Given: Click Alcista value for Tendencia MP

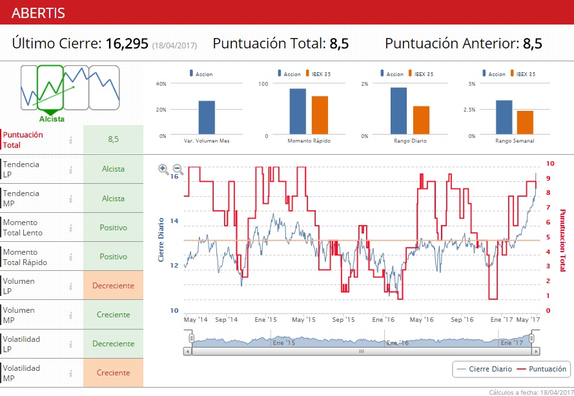Looking at the screenshot, I should [113, 199].
